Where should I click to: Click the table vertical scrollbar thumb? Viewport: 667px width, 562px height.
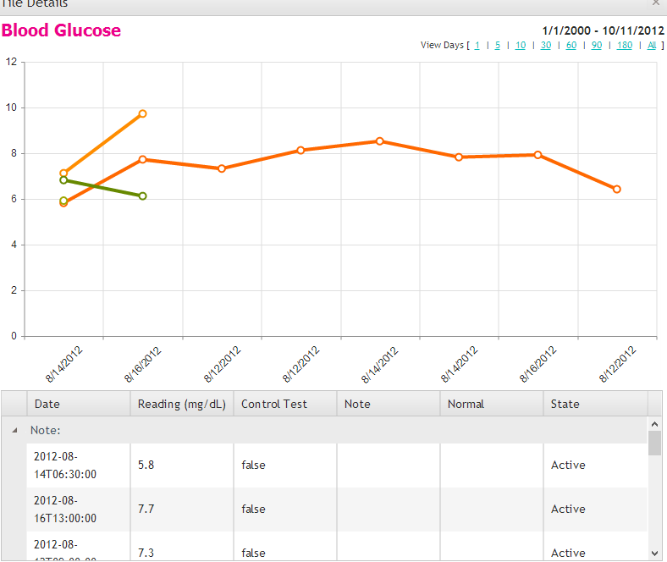654,443
